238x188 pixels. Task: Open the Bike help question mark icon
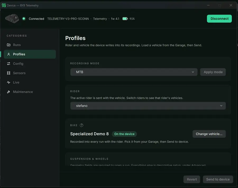(81, 125)
